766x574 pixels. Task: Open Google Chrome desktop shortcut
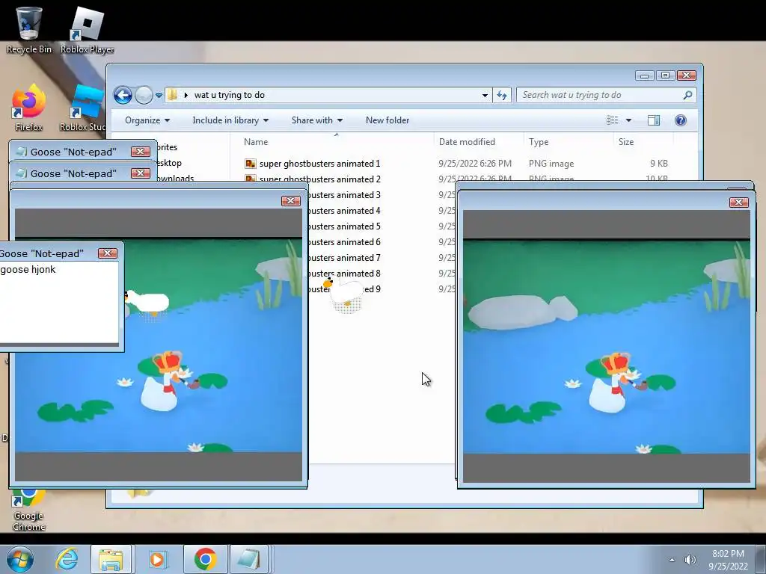[x=28, y=510]
